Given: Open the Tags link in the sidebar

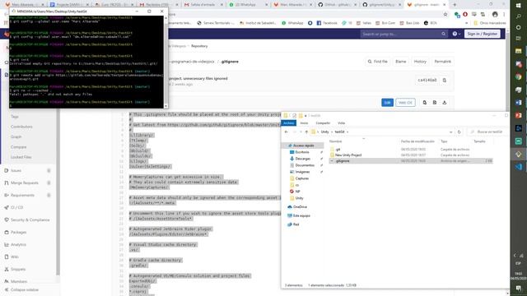Looking at the screenshot, I should pos(15,117).
